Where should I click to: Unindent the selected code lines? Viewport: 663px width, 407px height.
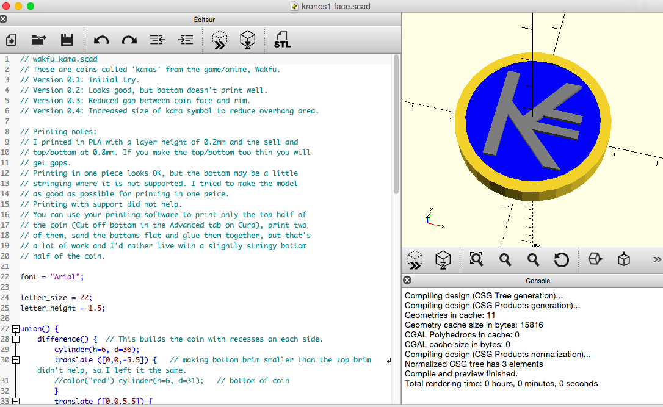pyautogui.click(x=158, y=40)
